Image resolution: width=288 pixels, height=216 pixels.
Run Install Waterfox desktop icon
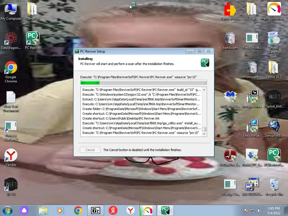point(274,42)
